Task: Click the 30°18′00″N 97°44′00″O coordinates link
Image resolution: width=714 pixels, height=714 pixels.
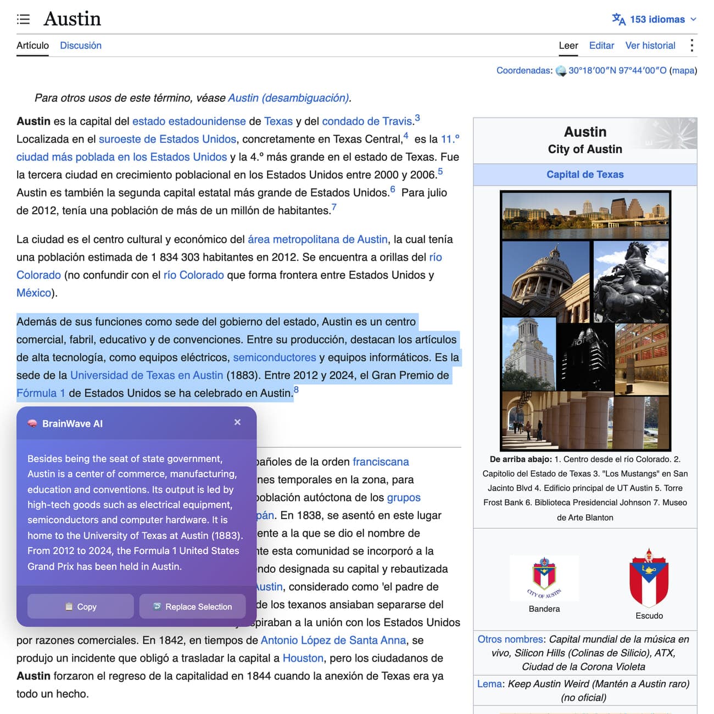Action: 617,70
